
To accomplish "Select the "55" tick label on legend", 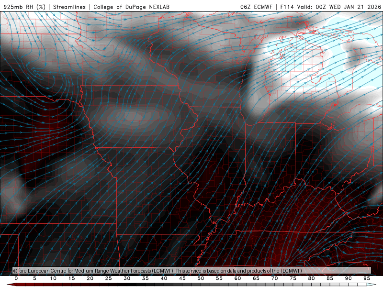I will coord(219,278).
